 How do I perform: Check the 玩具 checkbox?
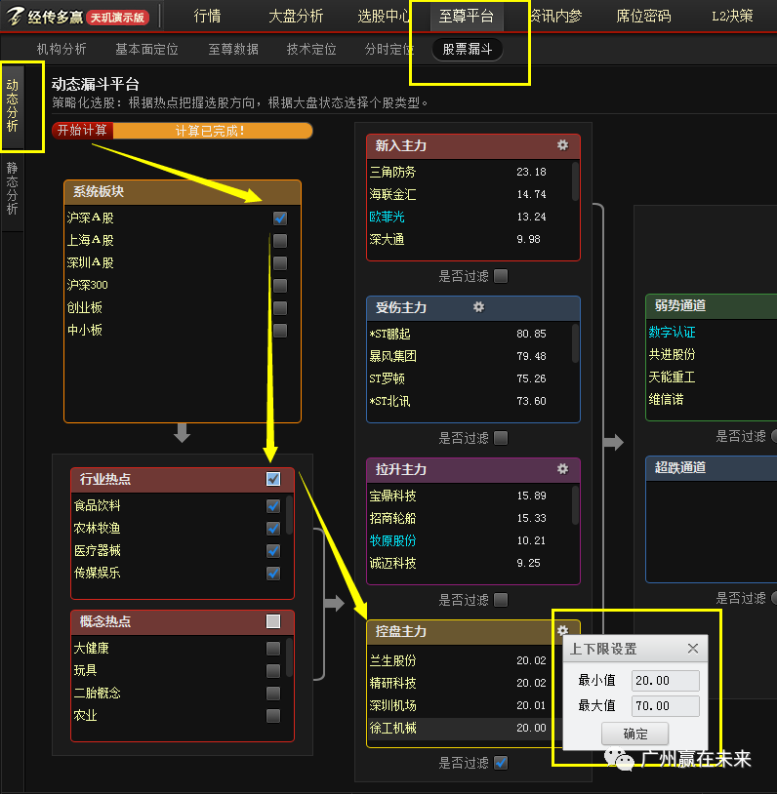(273, 670)
